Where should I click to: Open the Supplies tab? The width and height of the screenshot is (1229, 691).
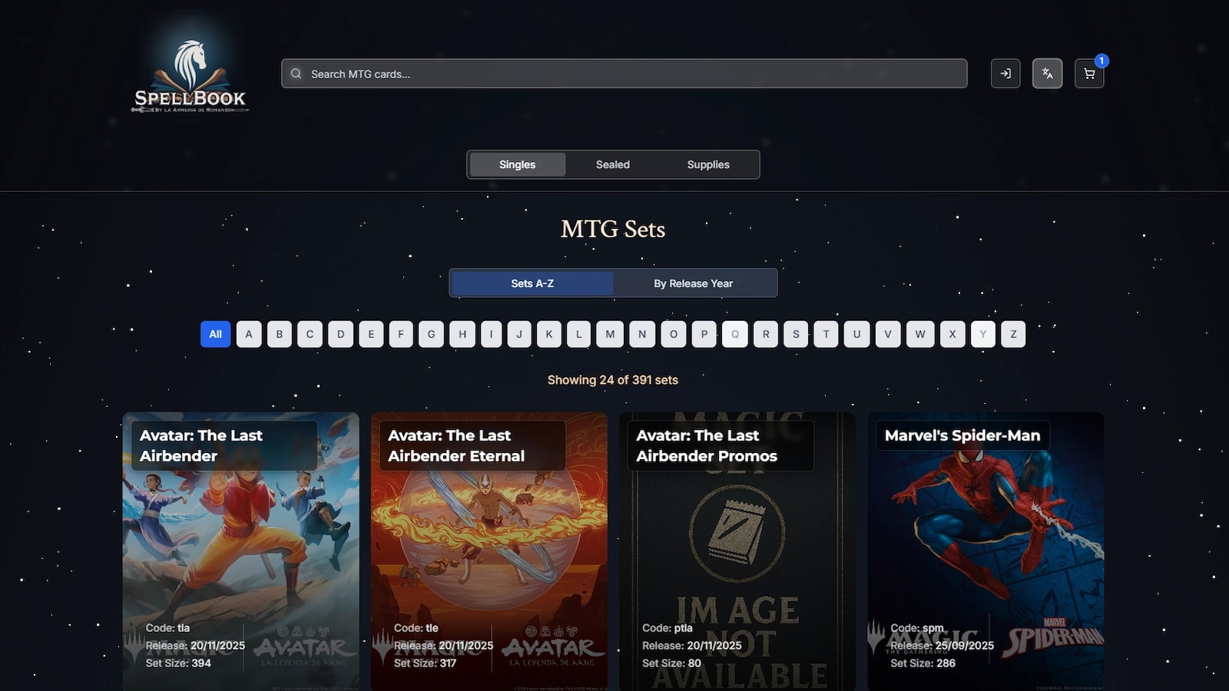tap(707, 164)
